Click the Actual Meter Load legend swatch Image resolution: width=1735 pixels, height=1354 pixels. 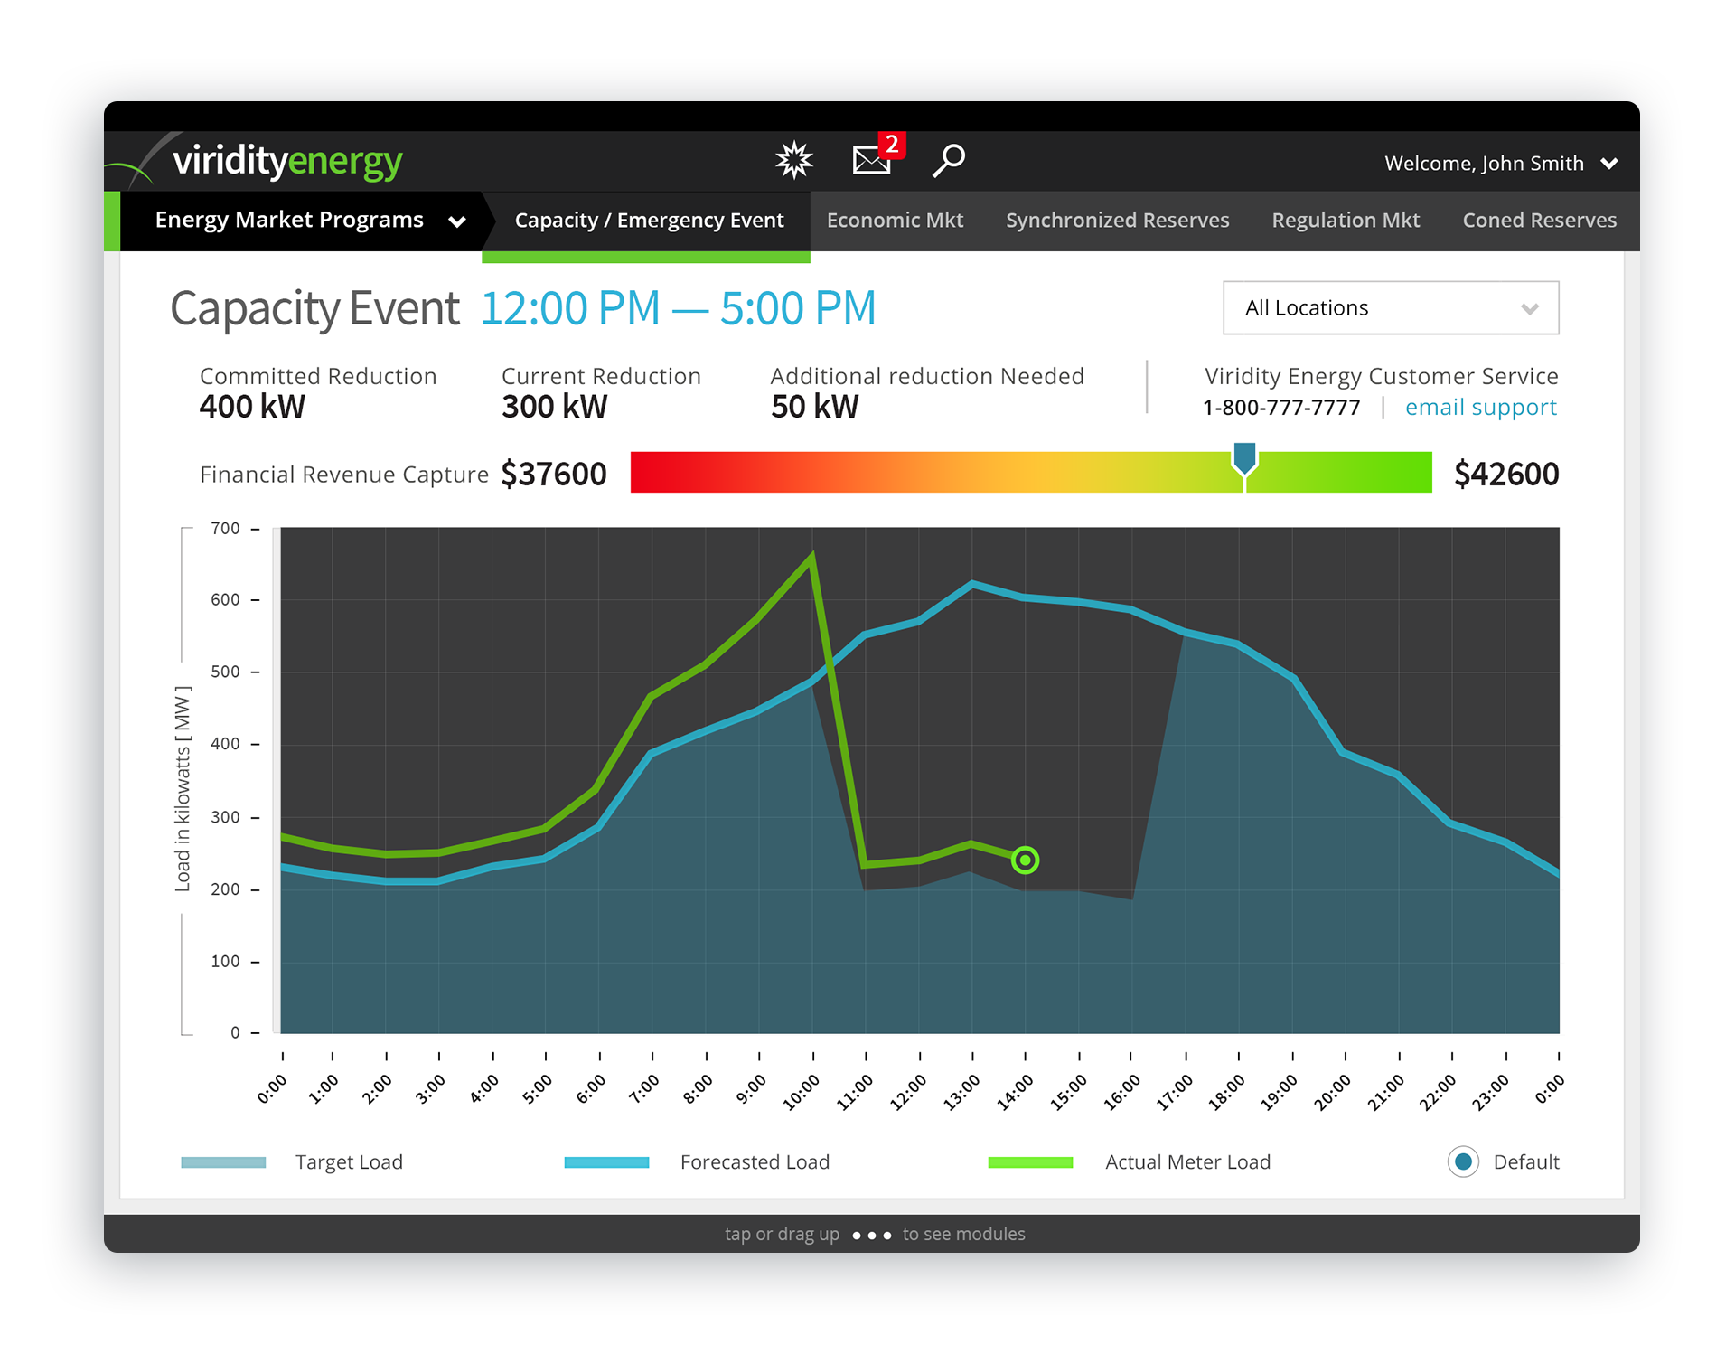pos(1030,1162)
